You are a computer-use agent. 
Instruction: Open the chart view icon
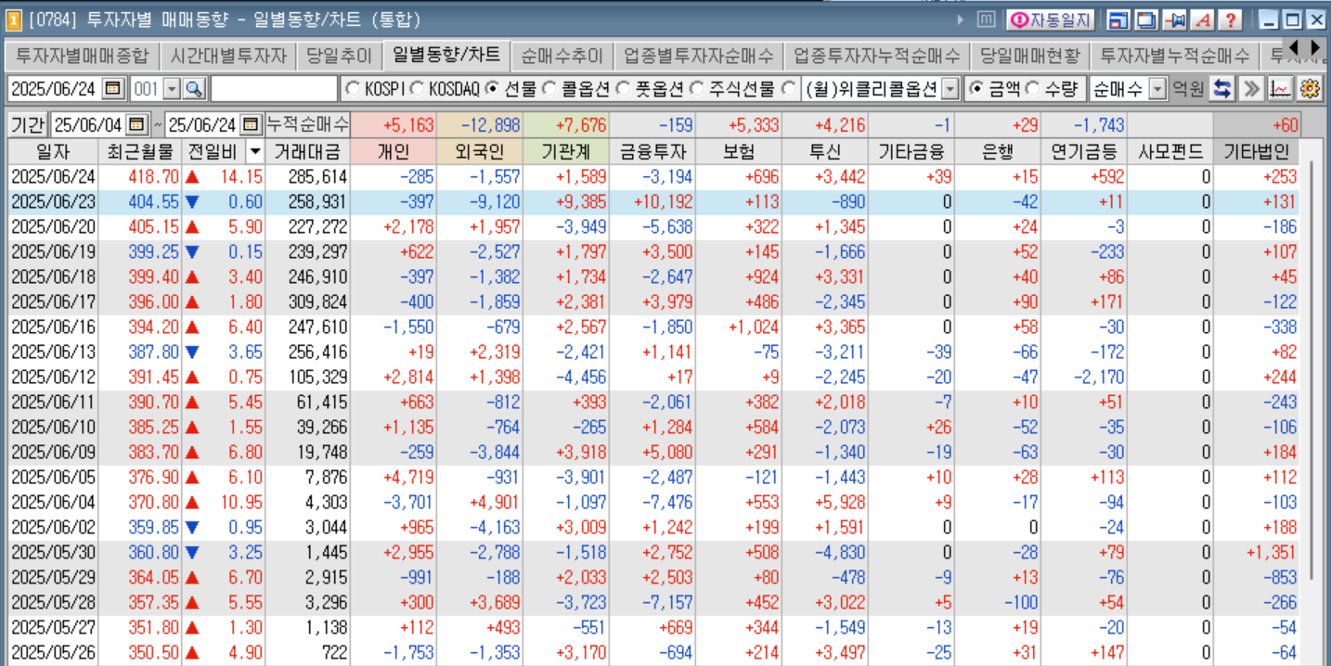point(1280,89)
